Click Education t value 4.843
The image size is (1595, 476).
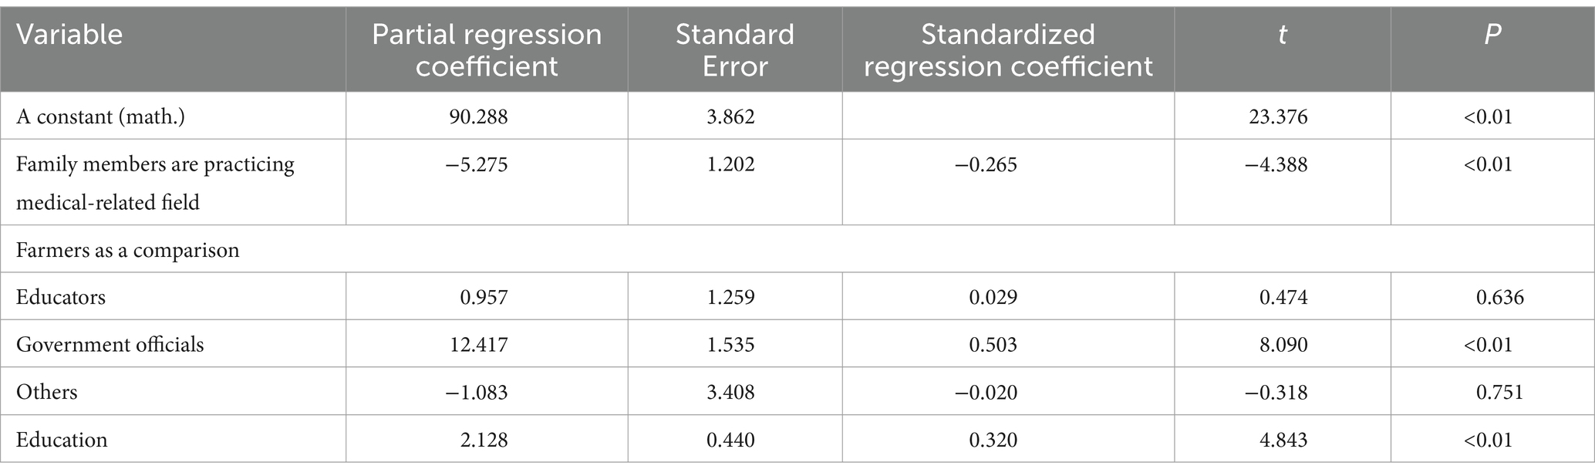click(x=1283, y=440)
